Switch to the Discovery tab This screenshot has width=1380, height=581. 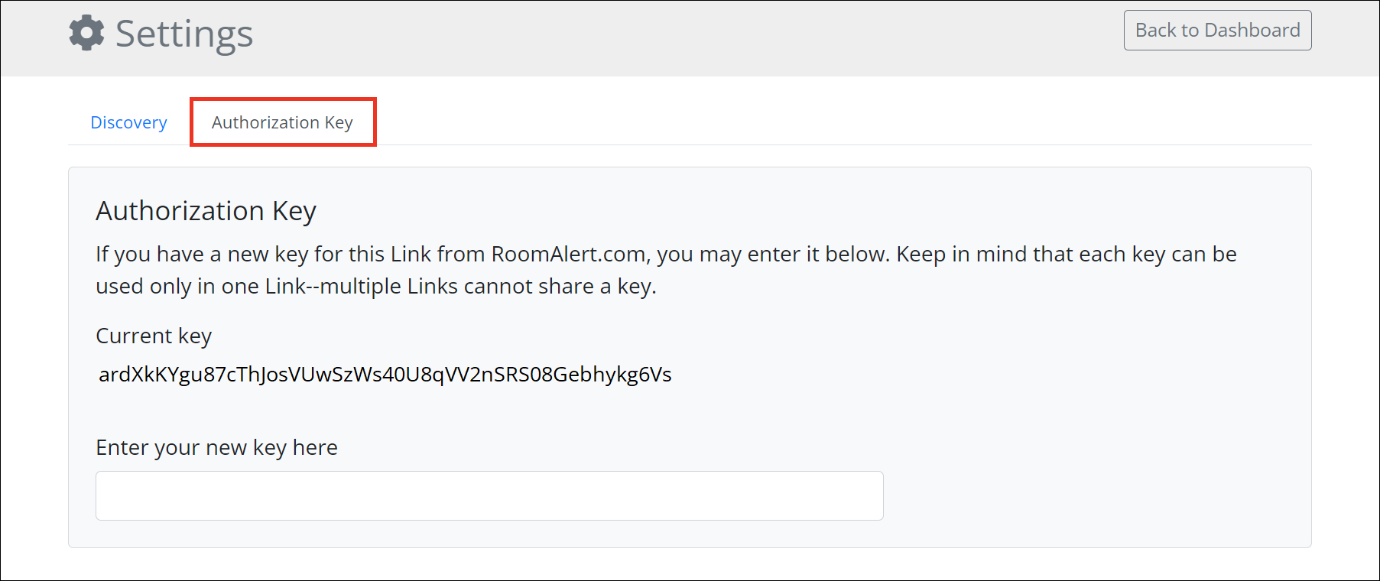tap(128, 122)
